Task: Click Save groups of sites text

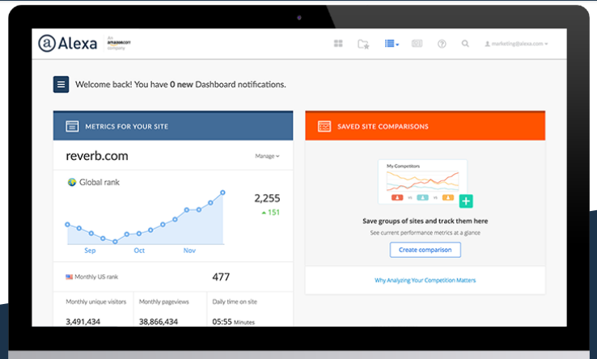Action: tap(426, 222)
